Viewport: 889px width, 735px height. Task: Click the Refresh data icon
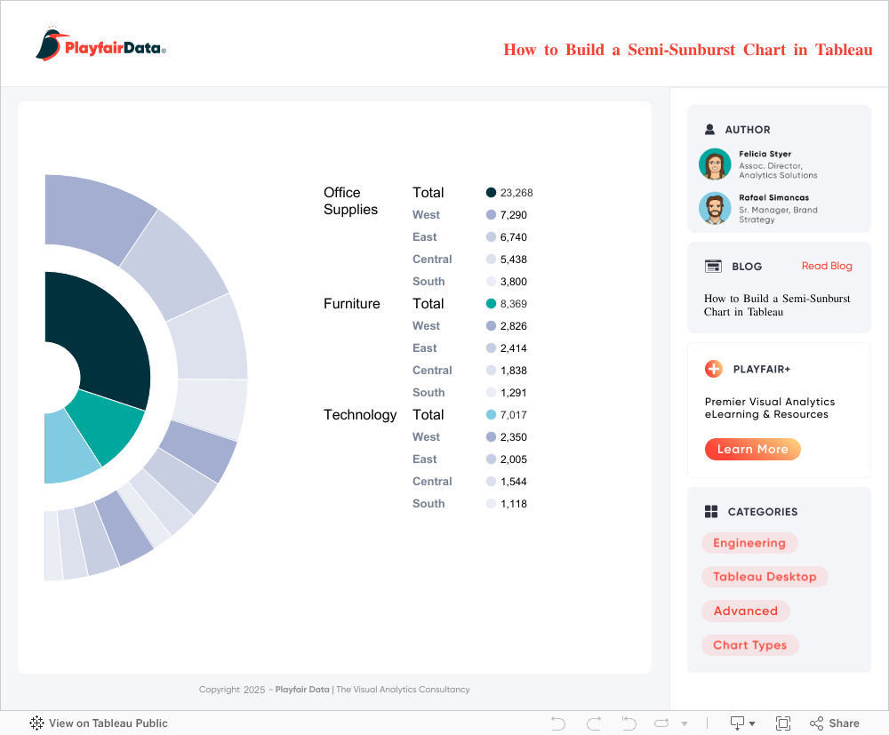pyautogui.click(x=662, y=723)
